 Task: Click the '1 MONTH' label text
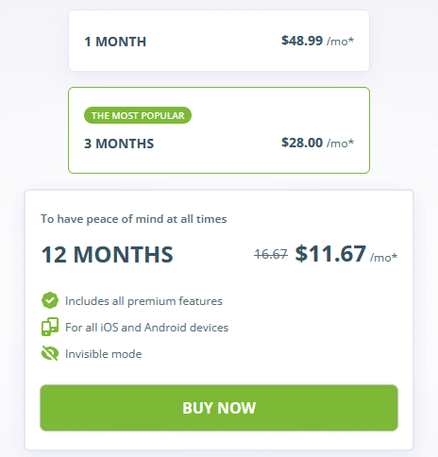click(115, 42)
